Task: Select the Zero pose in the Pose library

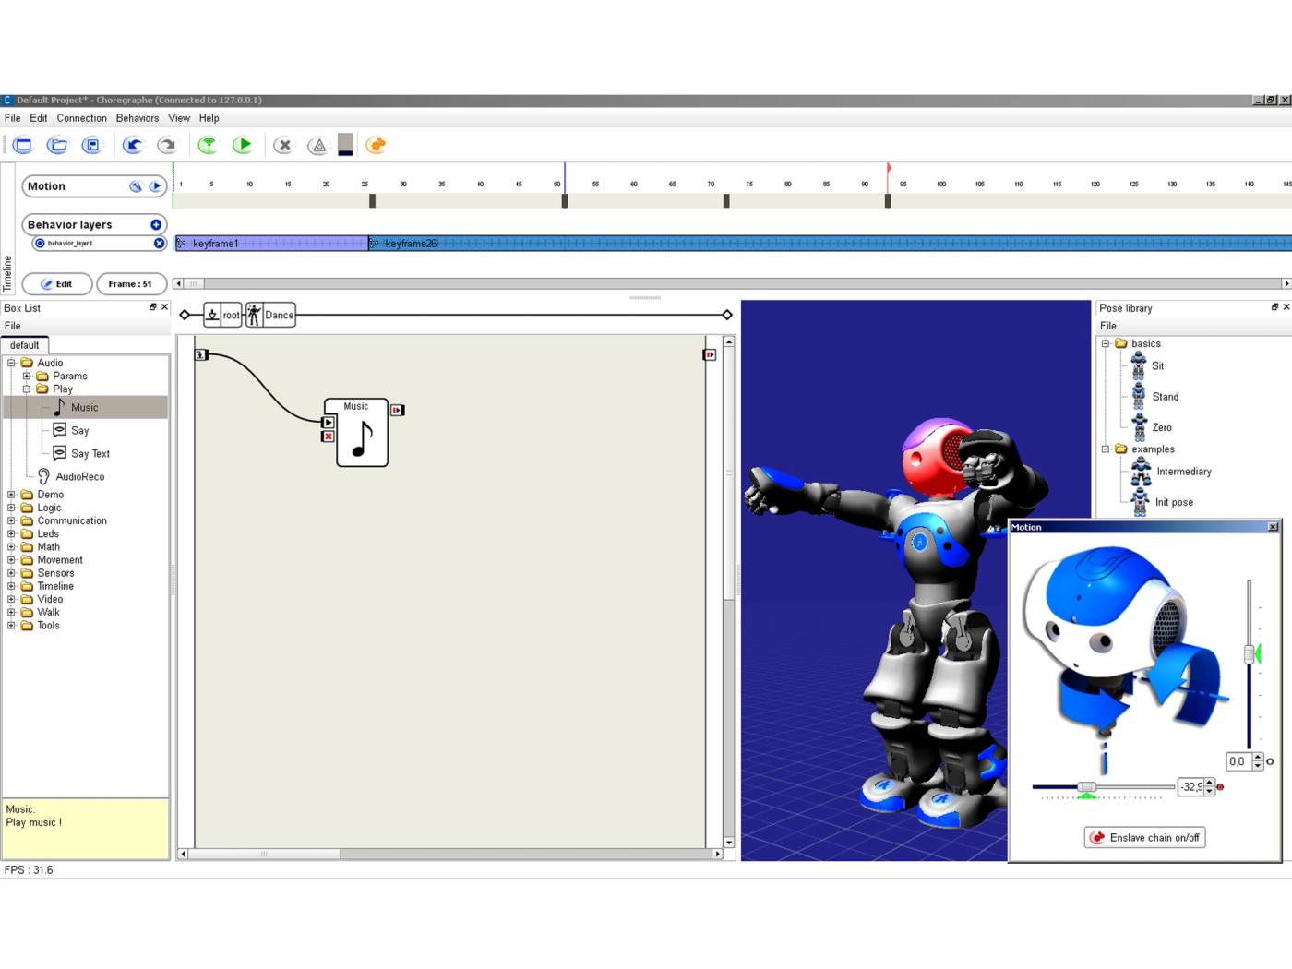Action: (x=1162, y=427)
